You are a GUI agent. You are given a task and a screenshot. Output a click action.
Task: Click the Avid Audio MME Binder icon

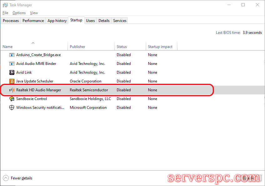[12, 64]
